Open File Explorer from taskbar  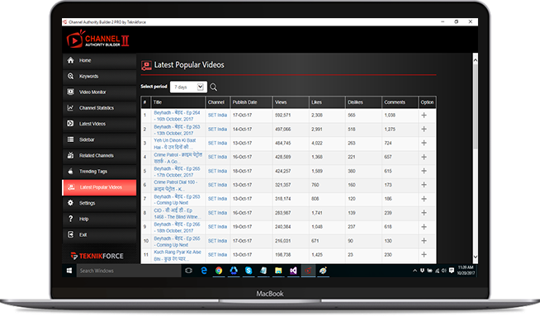click(278, 271)
